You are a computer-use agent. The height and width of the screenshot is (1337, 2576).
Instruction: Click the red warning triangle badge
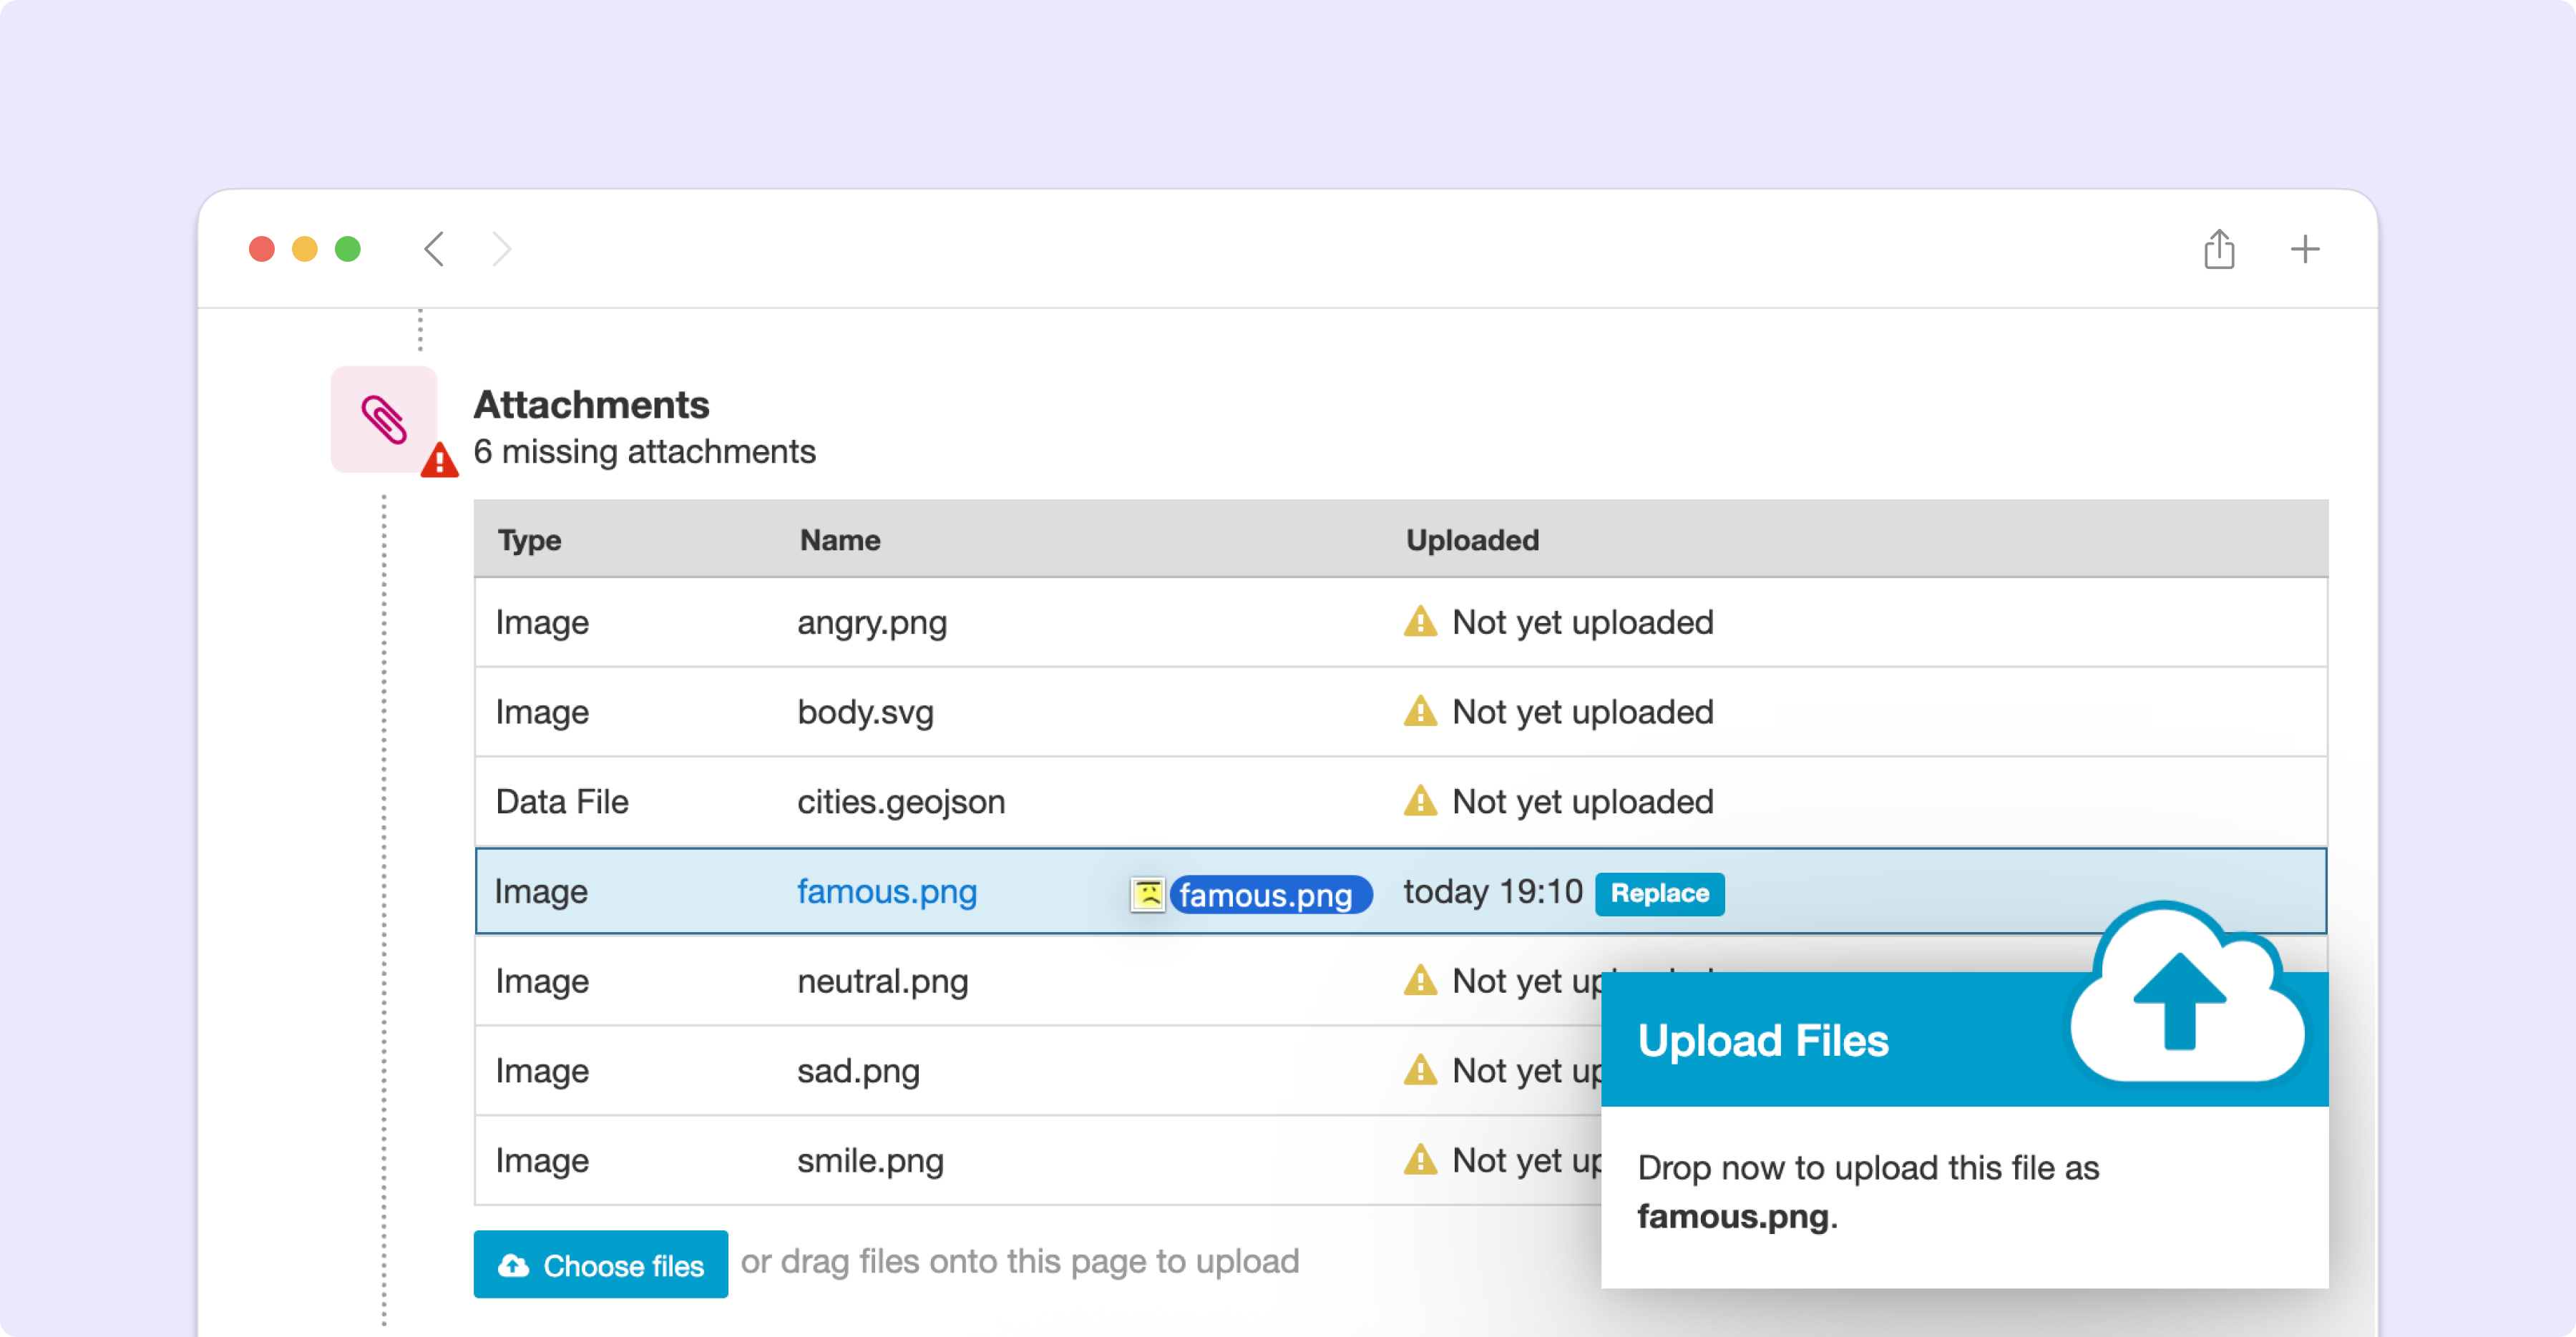pyautogui.click(x=439, y=461)
